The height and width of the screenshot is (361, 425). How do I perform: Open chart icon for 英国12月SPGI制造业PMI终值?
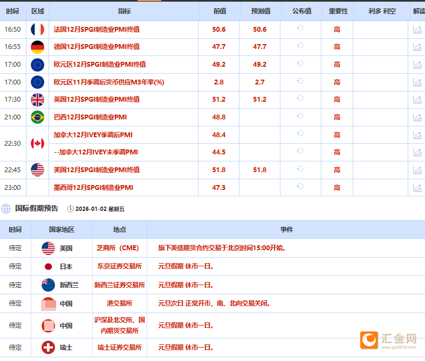(417, 100)
